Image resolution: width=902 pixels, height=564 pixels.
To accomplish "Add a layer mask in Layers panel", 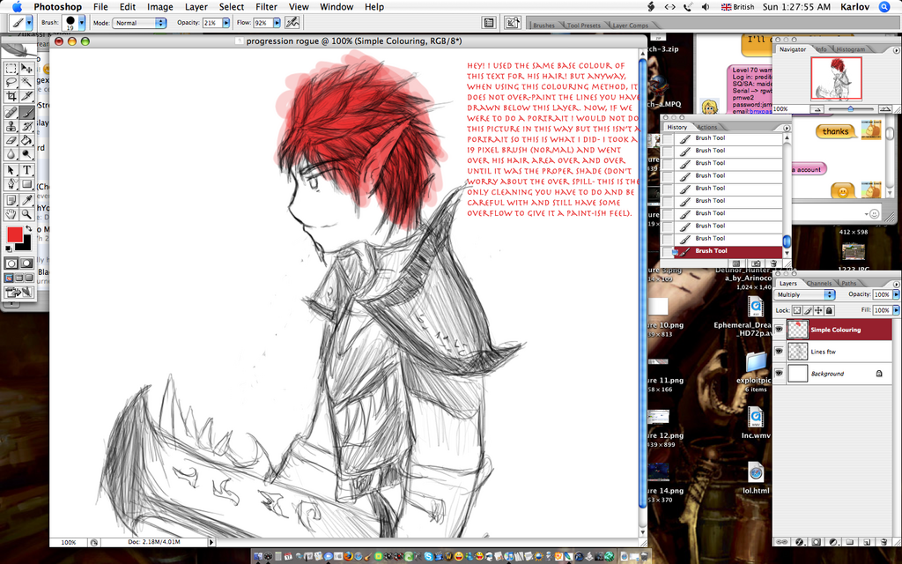I will coord(817,542).
